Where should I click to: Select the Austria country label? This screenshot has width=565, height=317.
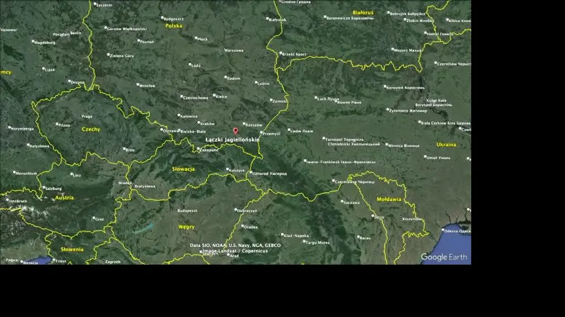(65, 198)
